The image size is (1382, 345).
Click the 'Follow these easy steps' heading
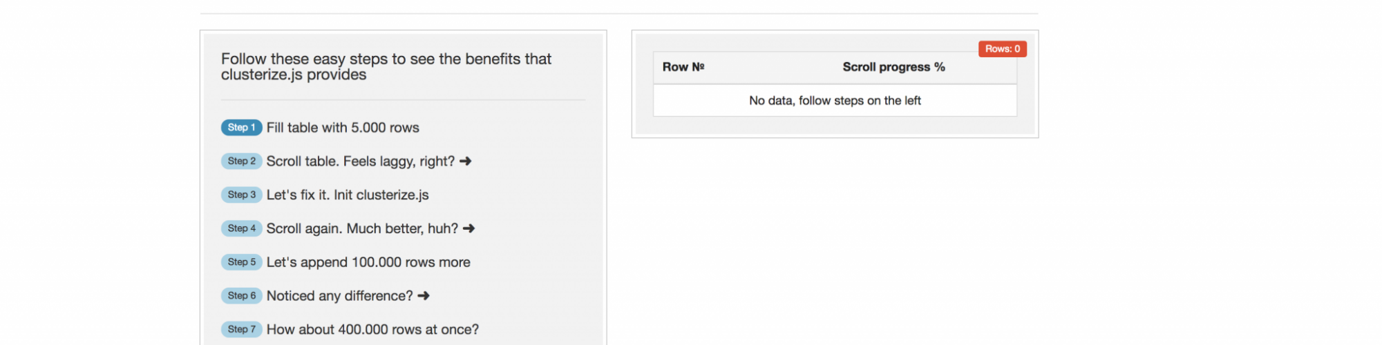[386, 67]
